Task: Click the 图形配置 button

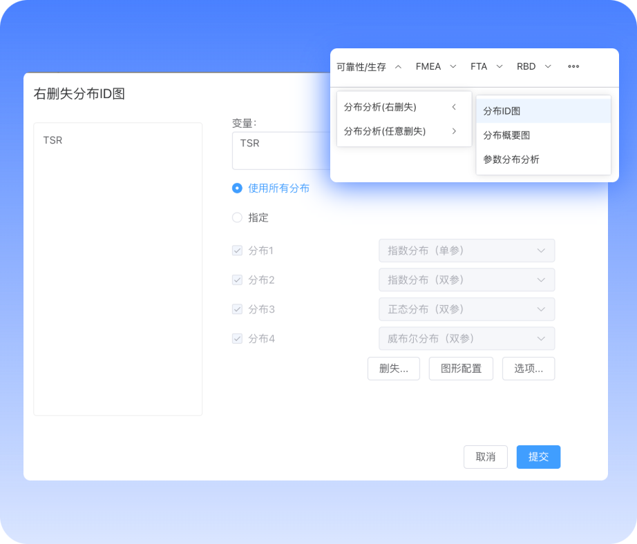Action: tap(461, 369)
